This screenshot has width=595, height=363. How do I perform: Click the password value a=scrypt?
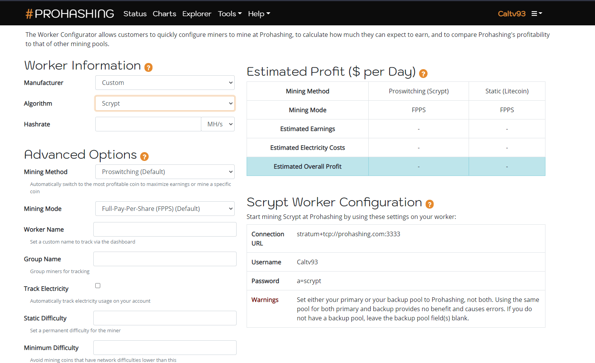tap(309, 281)
